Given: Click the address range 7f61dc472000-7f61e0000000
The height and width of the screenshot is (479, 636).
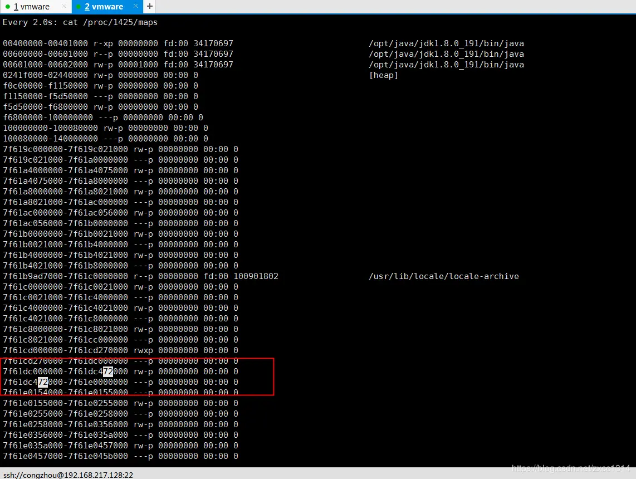Looking at the screenshot, I should pos(65,382).
